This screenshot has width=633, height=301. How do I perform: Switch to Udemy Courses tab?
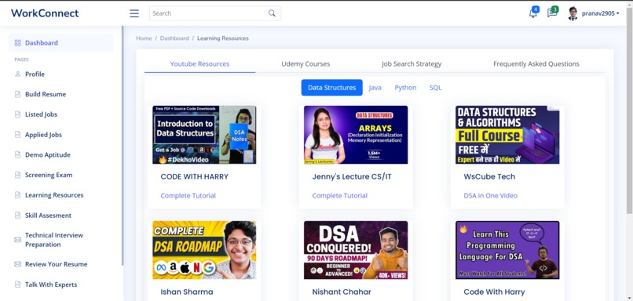[306, 63]
